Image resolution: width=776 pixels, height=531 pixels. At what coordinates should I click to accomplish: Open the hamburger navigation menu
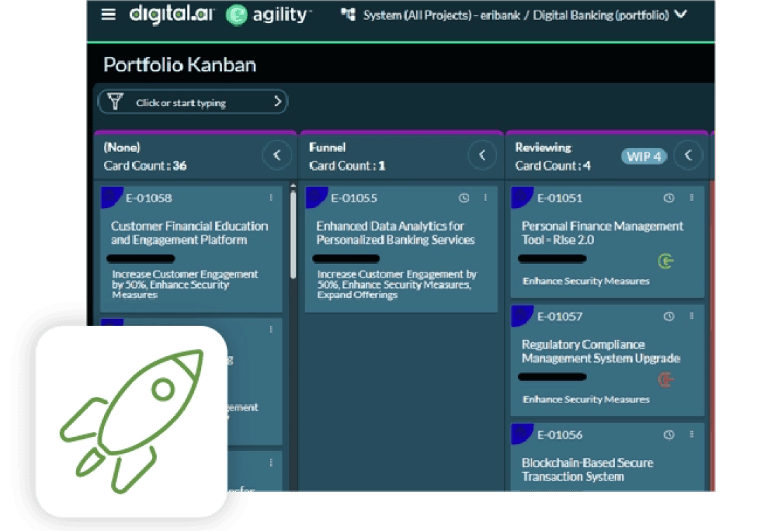pos(108,15)
